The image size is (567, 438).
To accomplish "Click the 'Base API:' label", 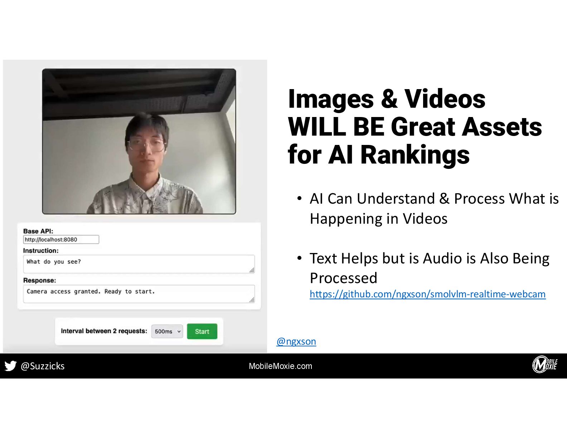I will point(38,231).
